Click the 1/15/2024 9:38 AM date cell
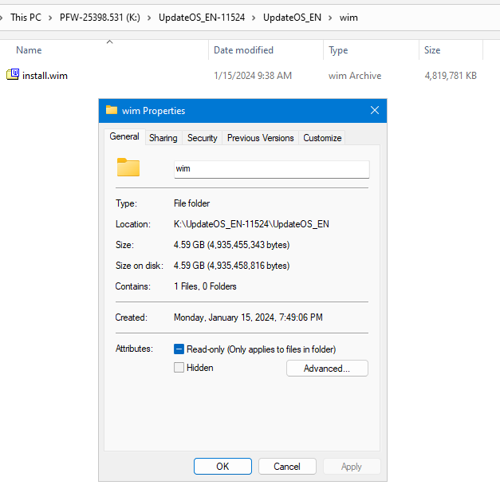Viewport: 500px width, 489px height. tap(253, 76)
